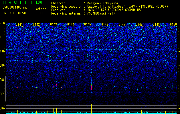
Task: Click the date stamp 05.05.08 01:40
Action: pos(15,13)
